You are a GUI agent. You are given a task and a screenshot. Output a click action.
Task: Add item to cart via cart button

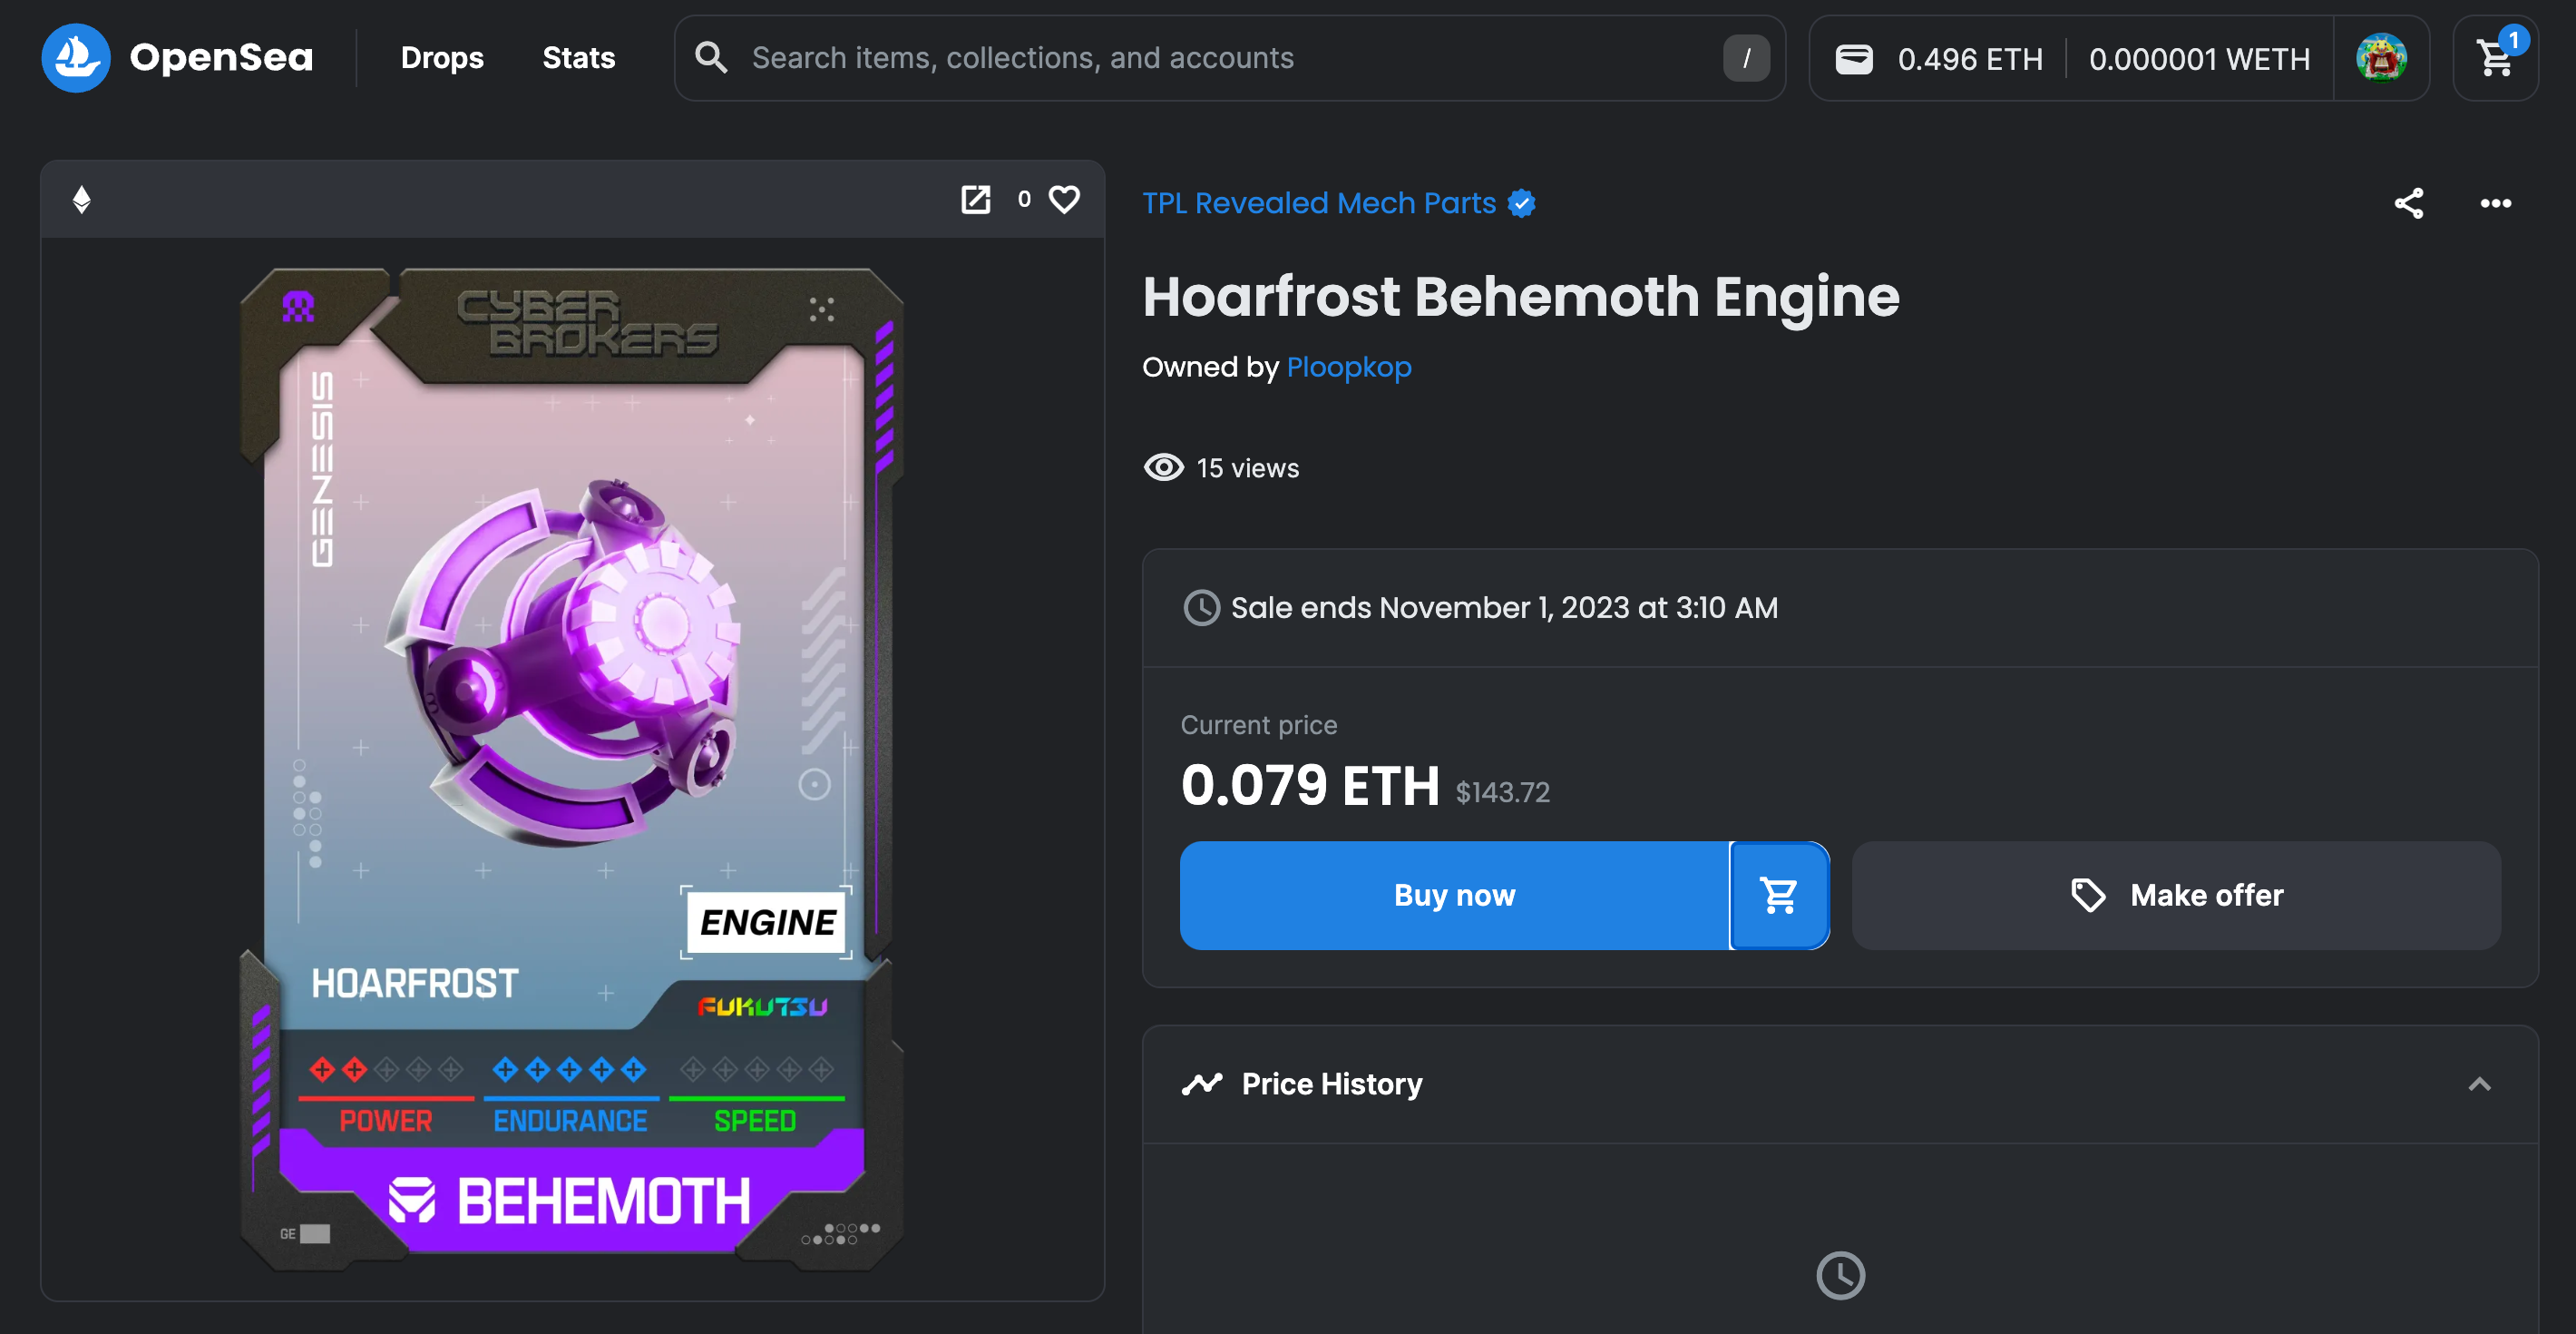pyautogui.click(x=1779, y=895)
